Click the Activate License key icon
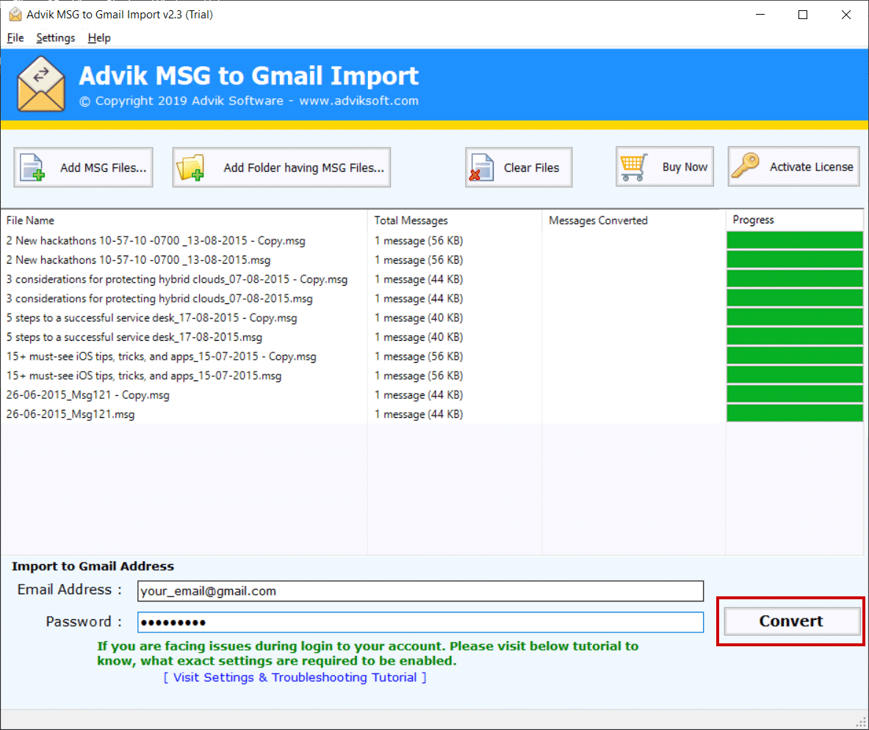The height and width of the screenshot is (730, 869). click(x=746, y=166)
